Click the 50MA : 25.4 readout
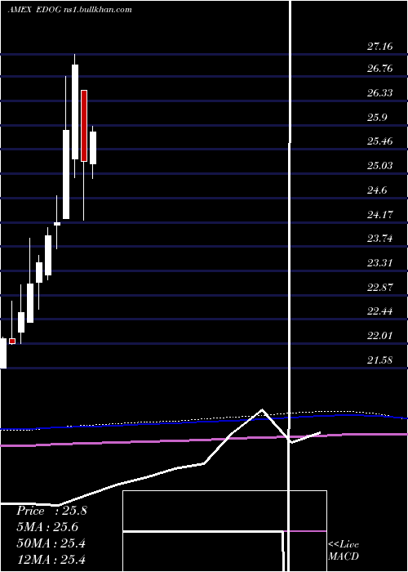 click(x=51, y=543)
